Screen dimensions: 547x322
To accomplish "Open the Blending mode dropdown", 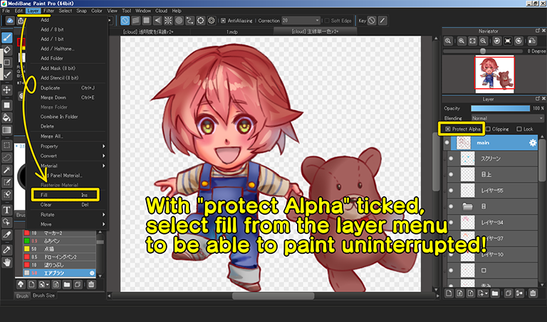I will point(508,119).
